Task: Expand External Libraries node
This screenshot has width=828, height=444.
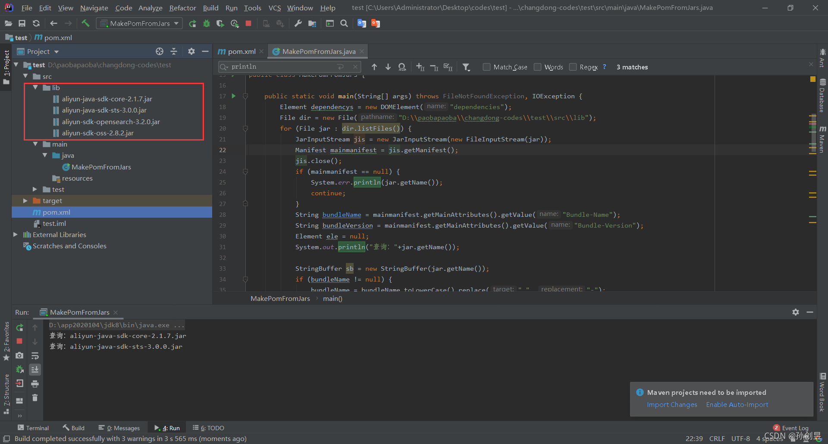Action: pyautogui.click(x=16, y=235)
